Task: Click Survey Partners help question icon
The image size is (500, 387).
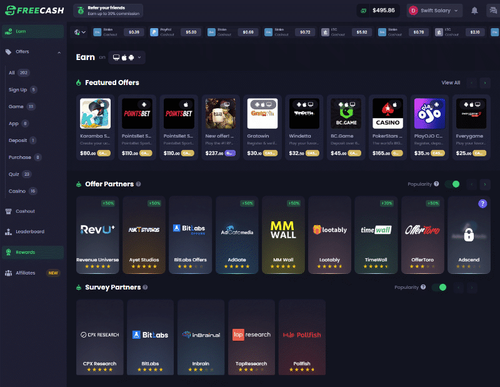Action: point(145,287)
